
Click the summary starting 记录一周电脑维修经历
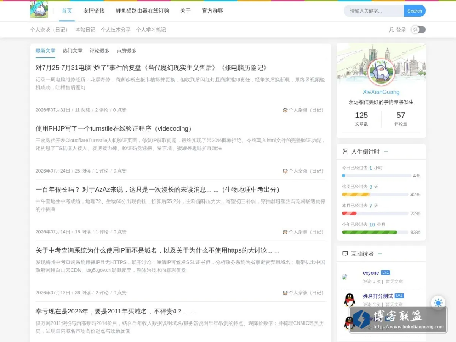[180, 83]
